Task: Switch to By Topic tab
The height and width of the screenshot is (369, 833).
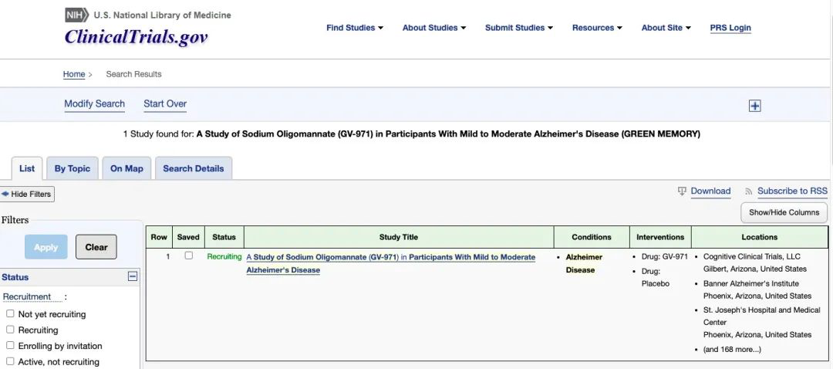Action: [x=73, y=168]
